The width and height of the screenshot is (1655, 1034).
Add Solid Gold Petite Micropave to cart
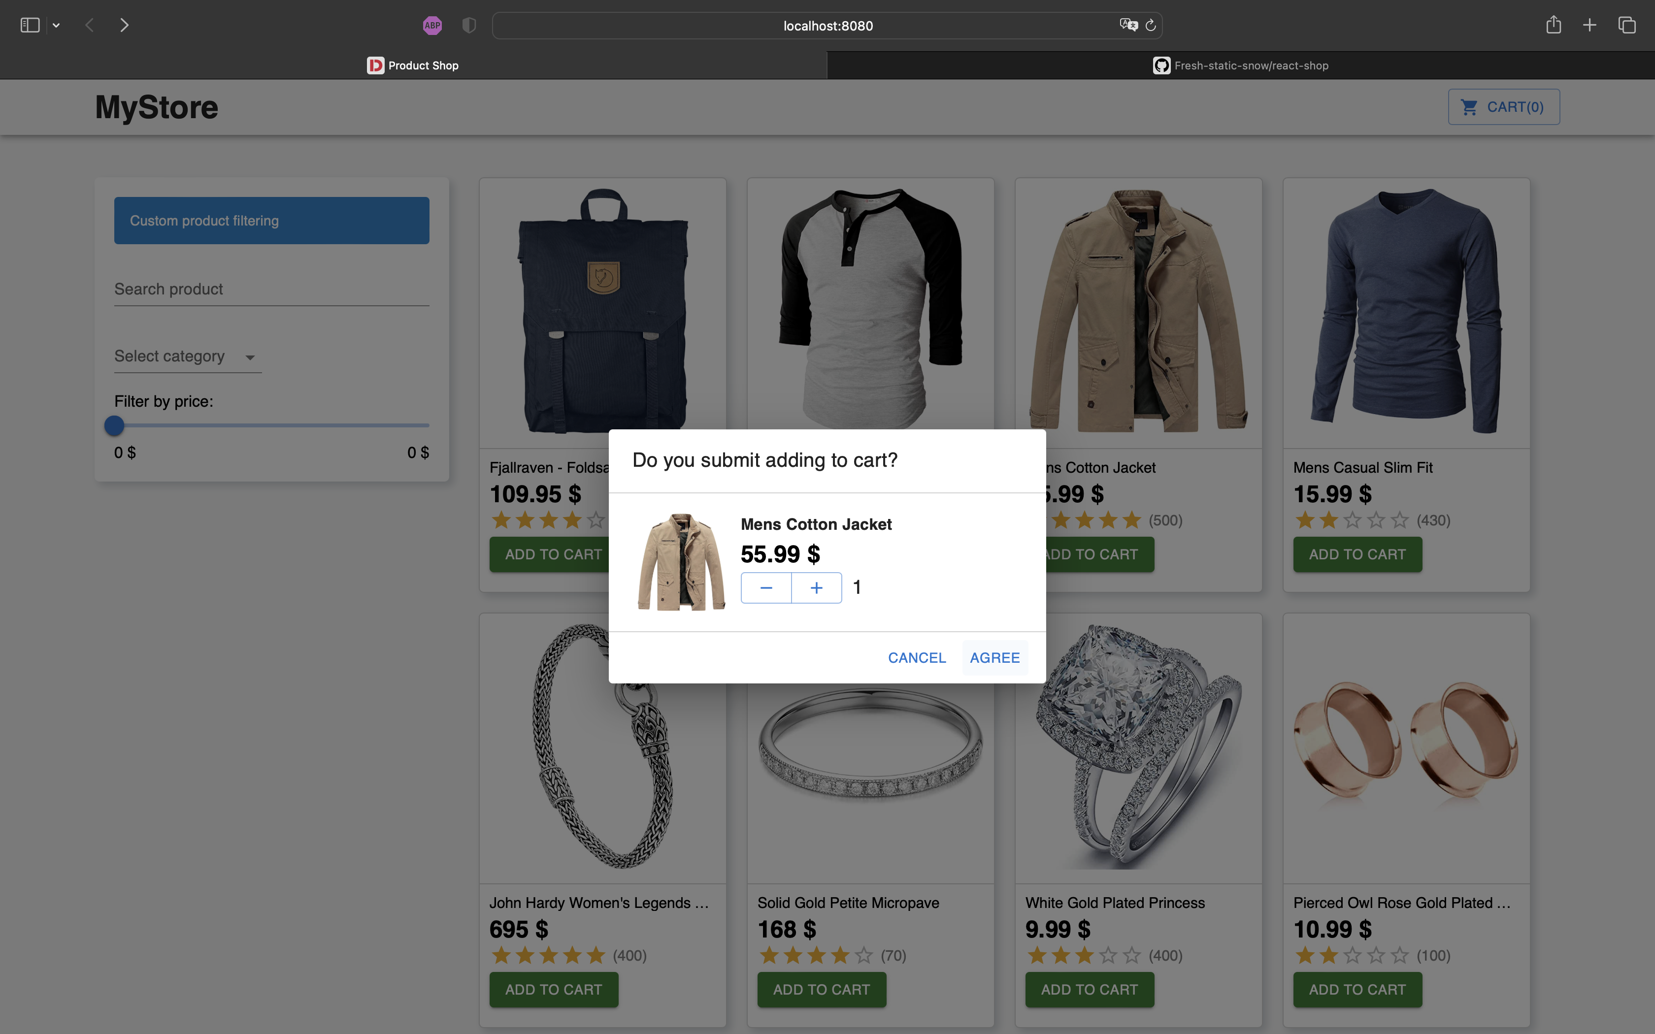(822, 990)
